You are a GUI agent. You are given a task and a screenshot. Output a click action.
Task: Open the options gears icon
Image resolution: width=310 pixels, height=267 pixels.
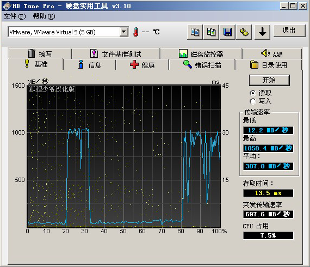pyautogui.click(x=244, y=32)
